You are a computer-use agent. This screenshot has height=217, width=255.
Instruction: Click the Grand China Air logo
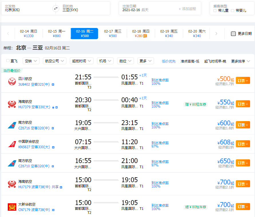pos(12,207)
